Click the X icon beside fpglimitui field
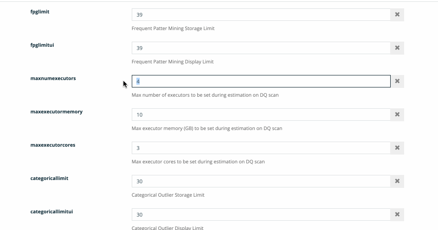This screenshot has height=230, width=438. coord(397,48)
